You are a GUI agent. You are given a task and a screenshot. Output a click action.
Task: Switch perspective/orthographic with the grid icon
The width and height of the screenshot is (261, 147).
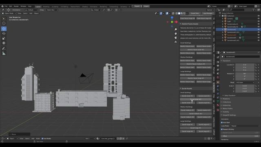176,42
